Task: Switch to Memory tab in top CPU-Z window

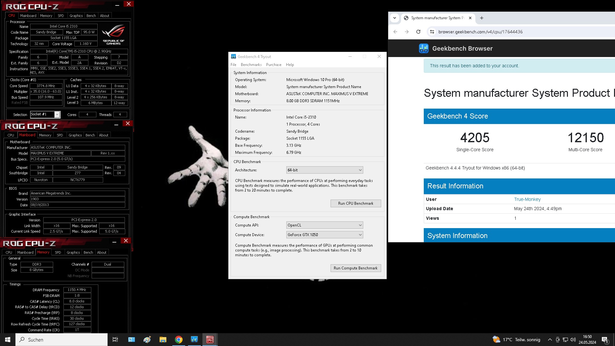Action: pyautogui.click(x=46, y=16)
